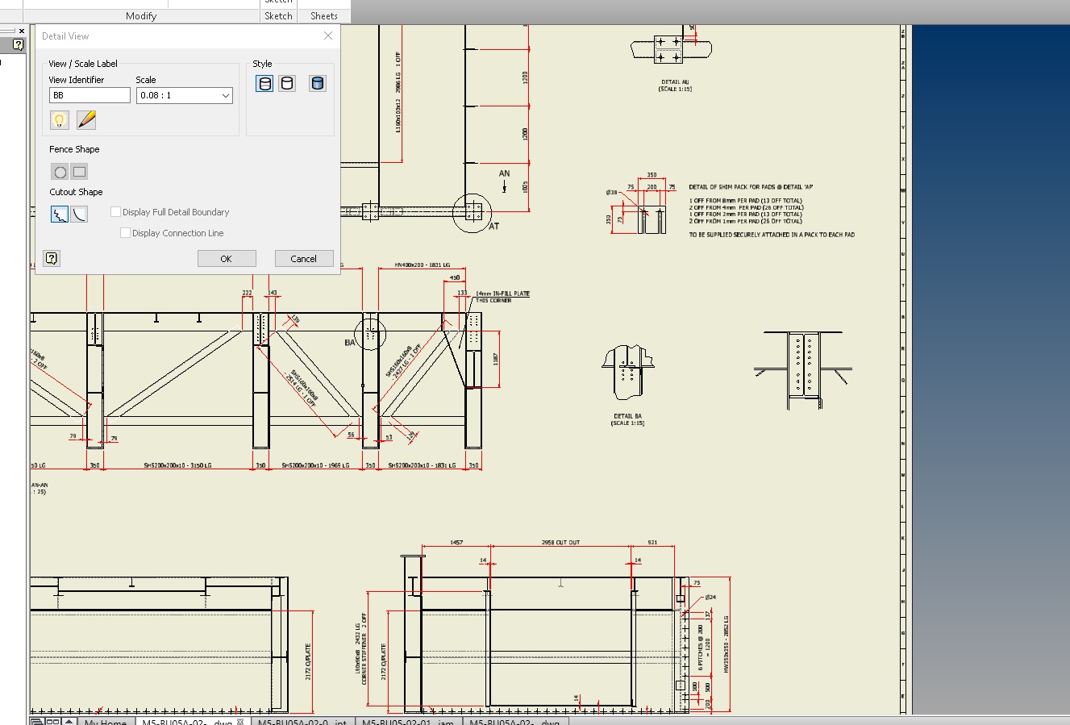Image resolution: width=1070 pixels, height=725 pixels.
Task: Select the hidden line removed style icon
Action: pos(286,83)
